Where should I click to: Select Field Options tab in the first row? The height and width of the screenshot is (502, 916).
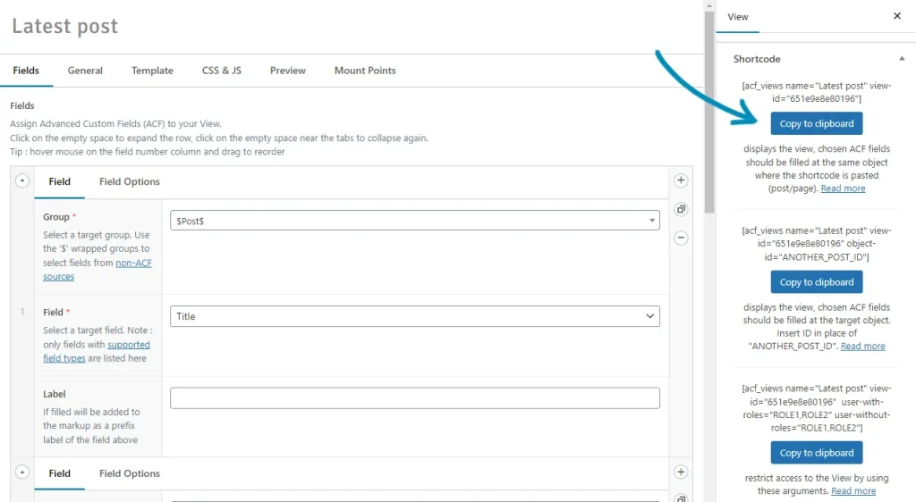pyautogui.click(x=130, y=181)
